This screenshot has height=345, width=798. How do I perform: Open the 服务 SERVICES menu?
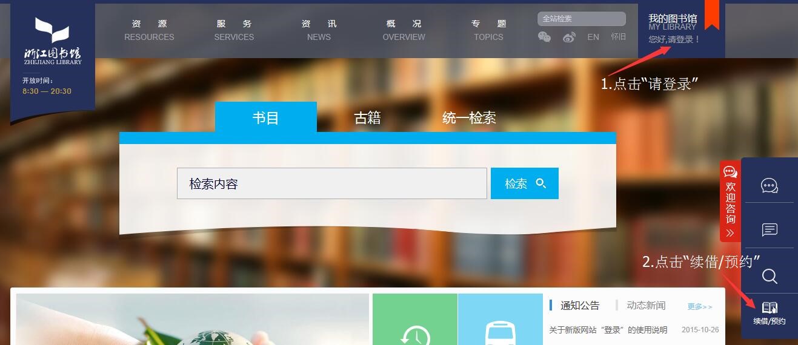tap(234, 30)
